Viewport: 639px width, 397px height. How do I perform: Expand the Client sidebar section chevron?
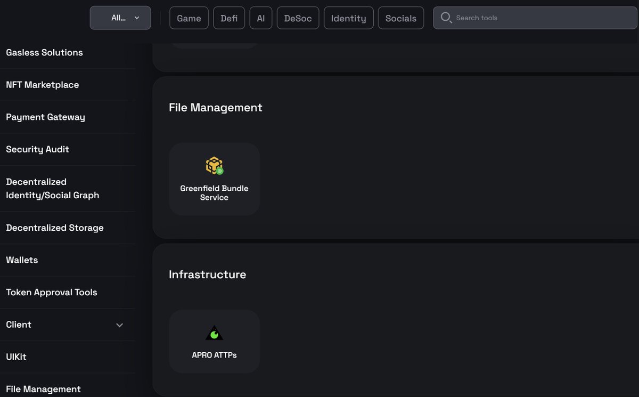coord(120,325)
